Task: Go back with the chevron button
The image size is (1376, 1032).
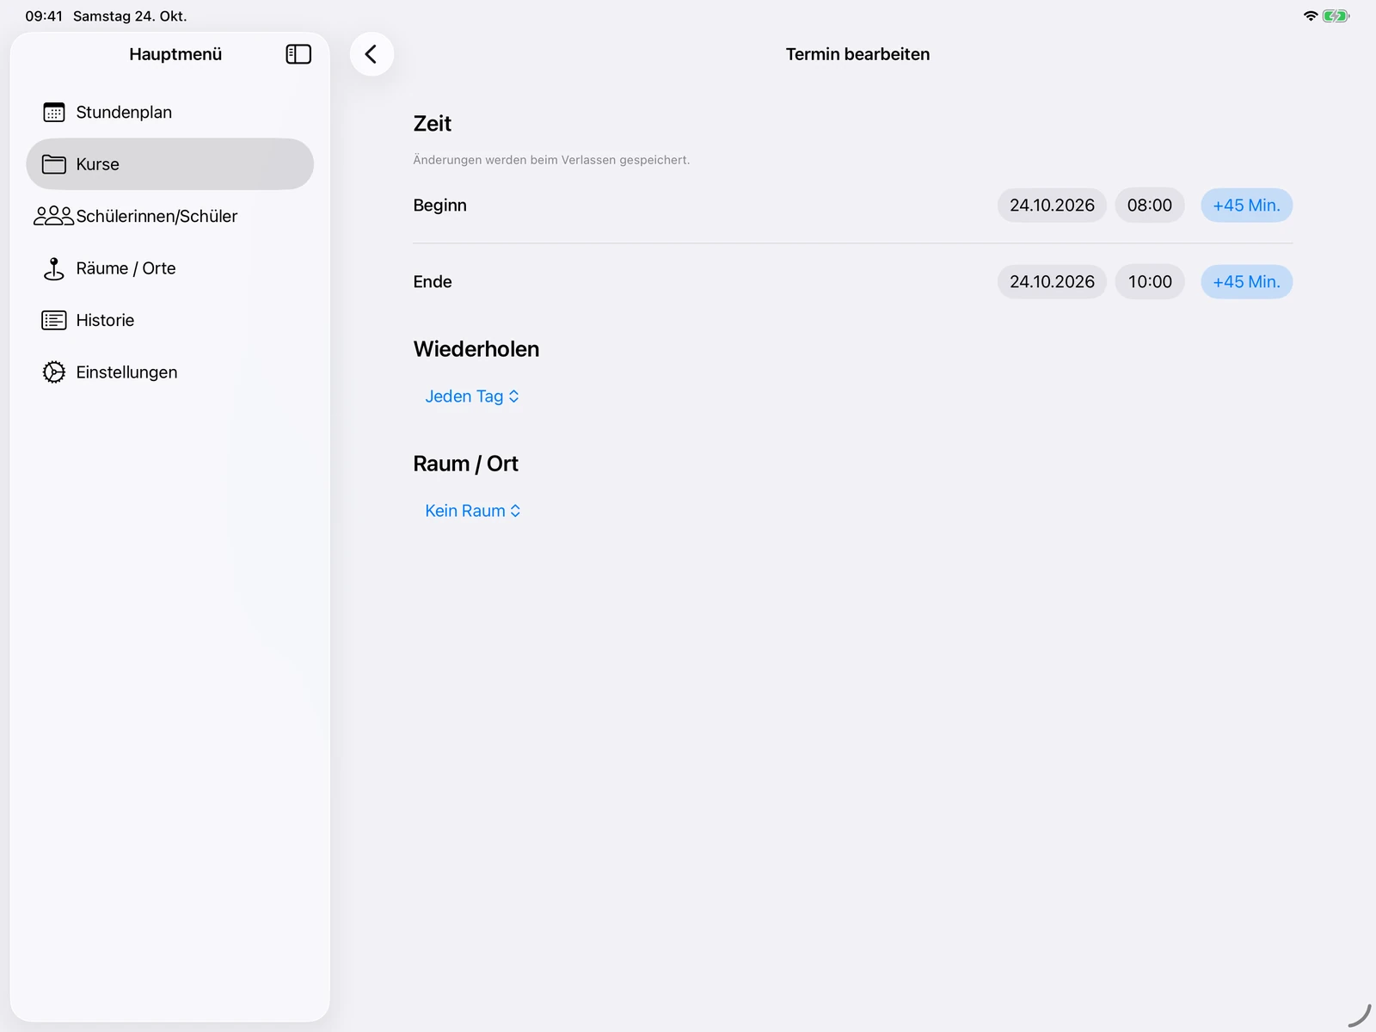Action: tap(372, 54)
